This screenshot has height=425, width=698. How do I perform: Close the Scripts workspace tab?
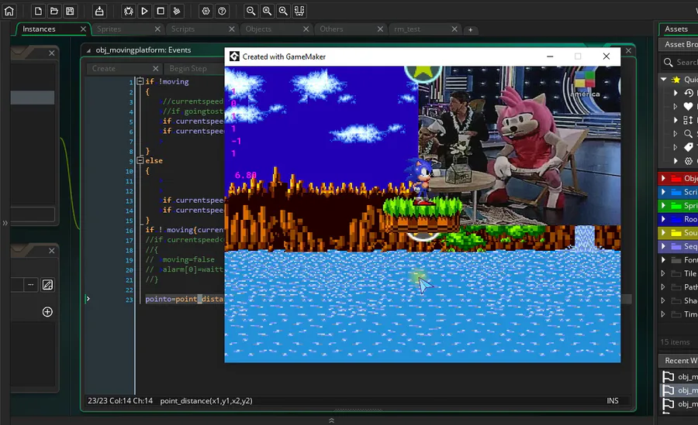point(231,29)
